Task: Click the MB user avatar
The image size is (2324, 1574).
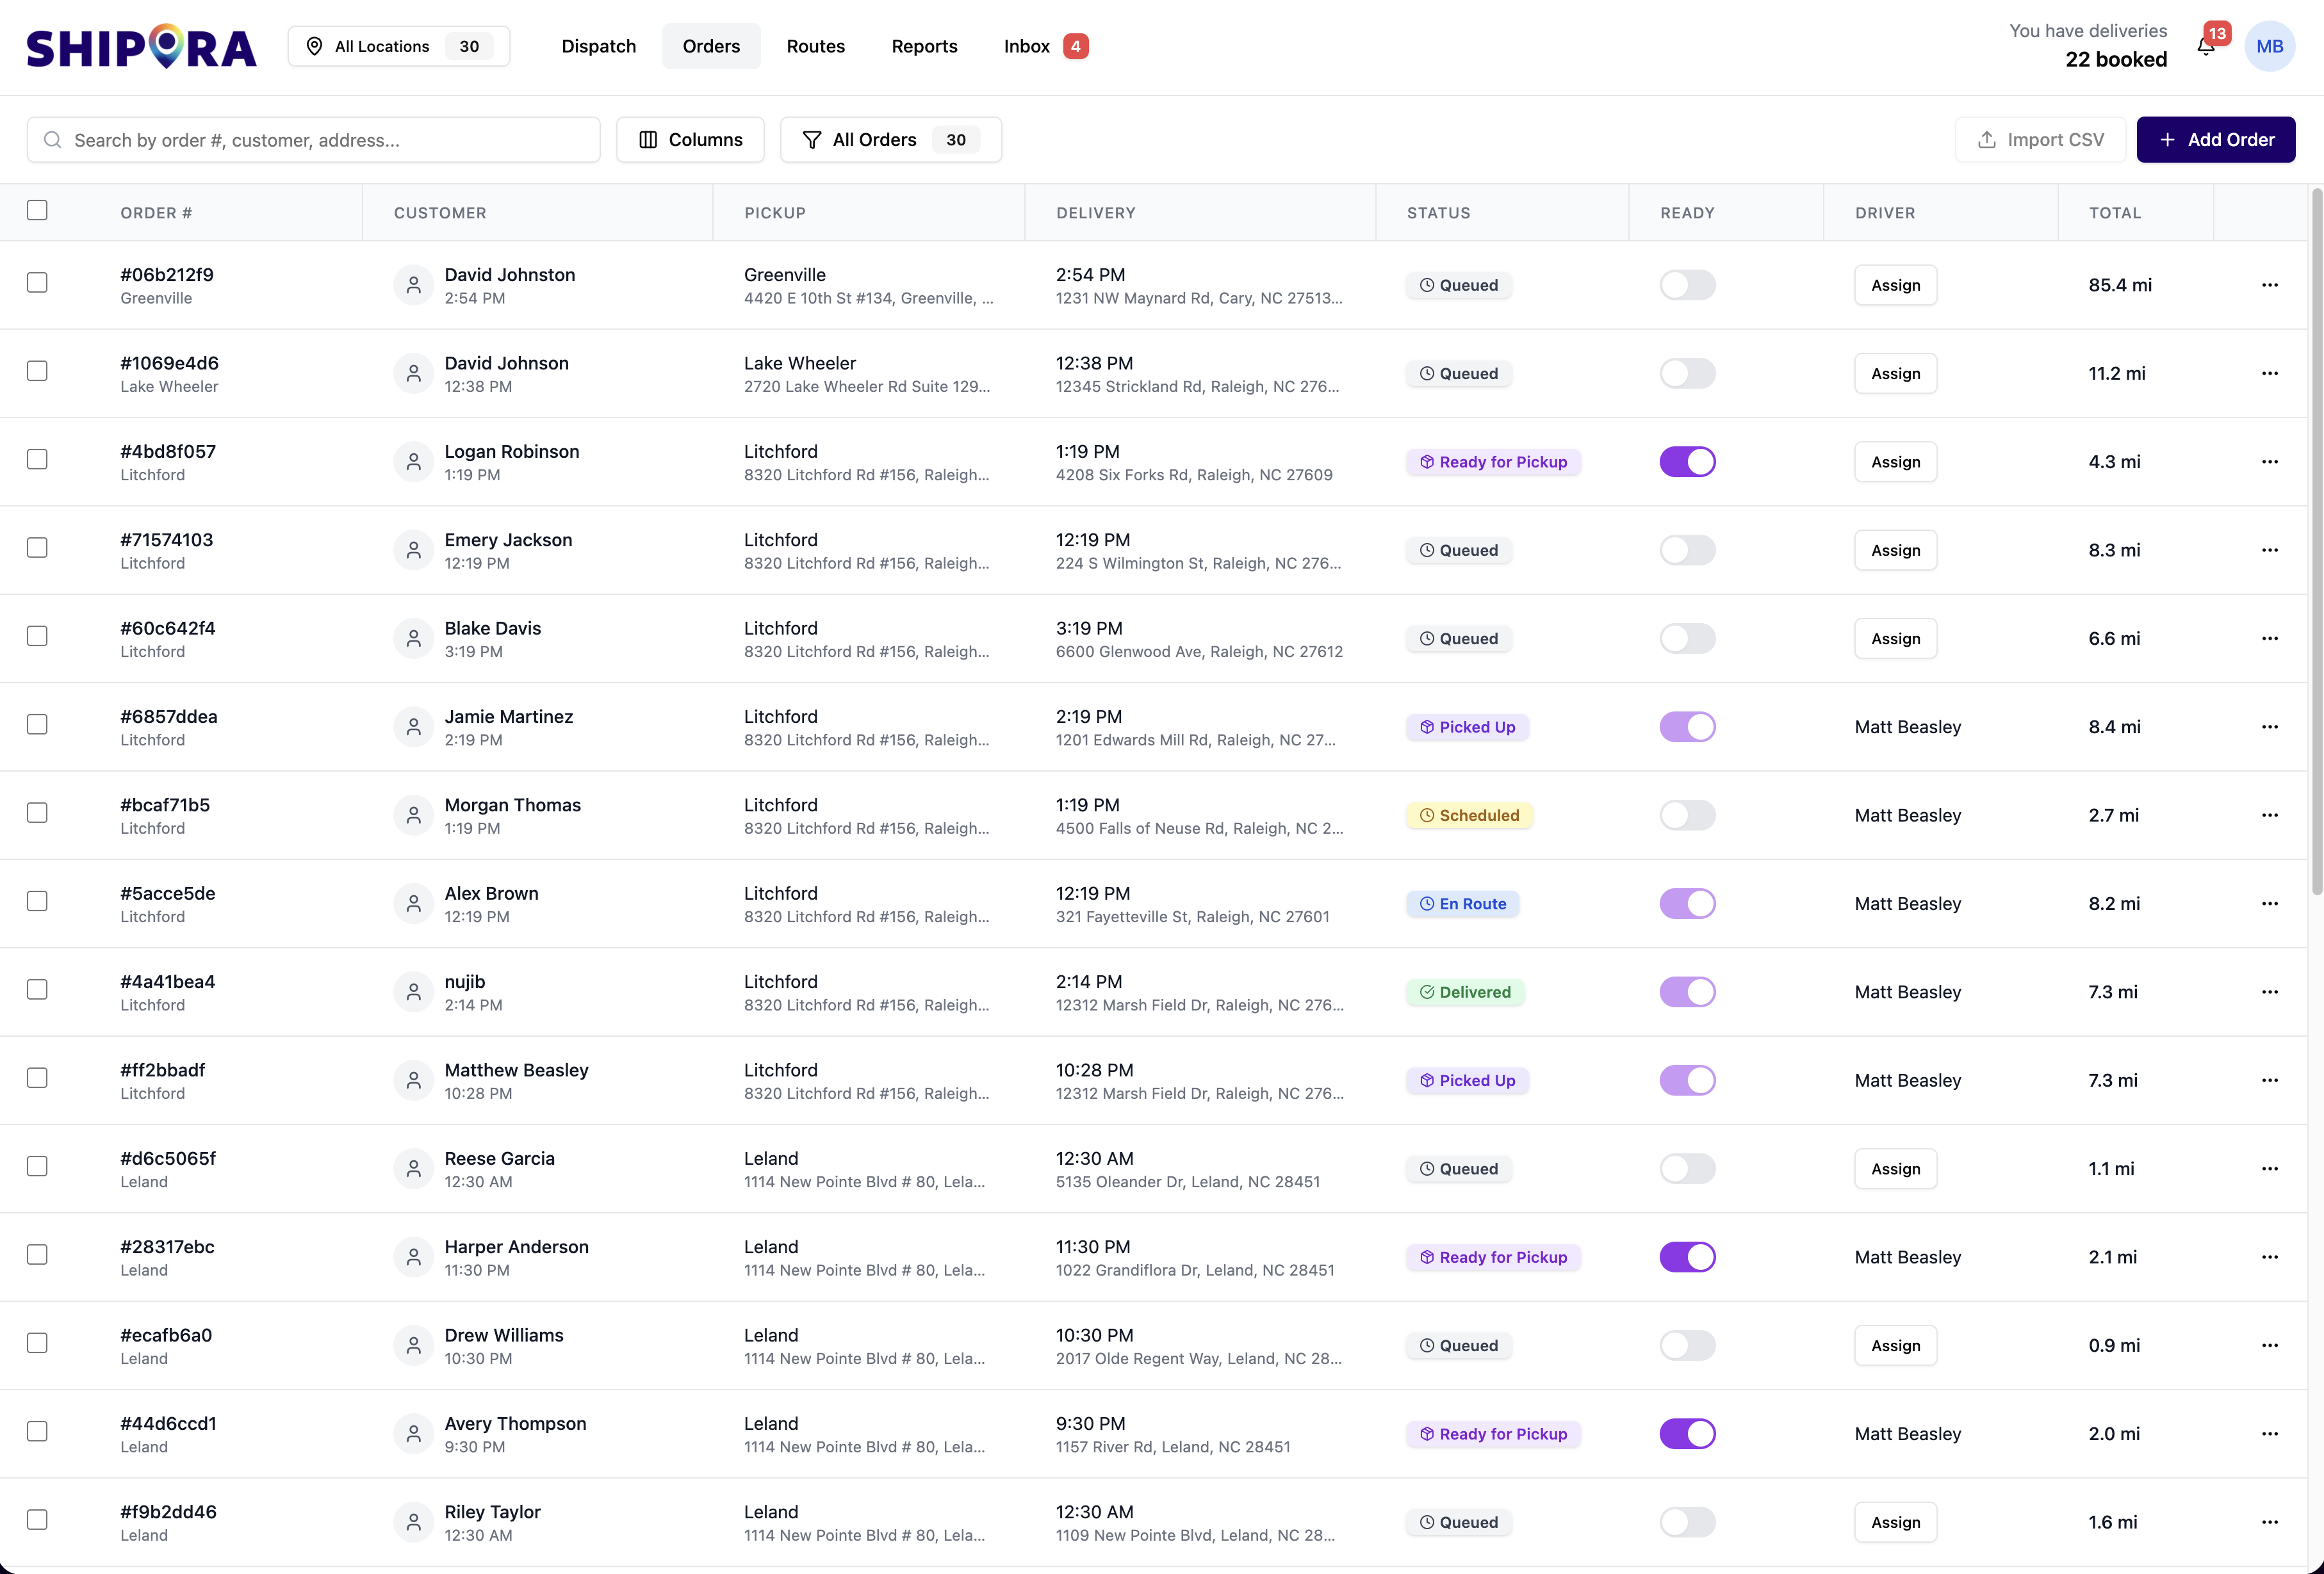Action: 2270,47
